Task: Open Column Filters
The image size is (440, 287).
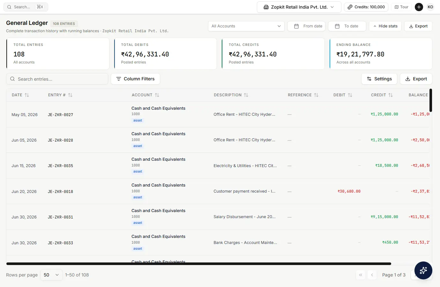Action: (x=135, y=79)
